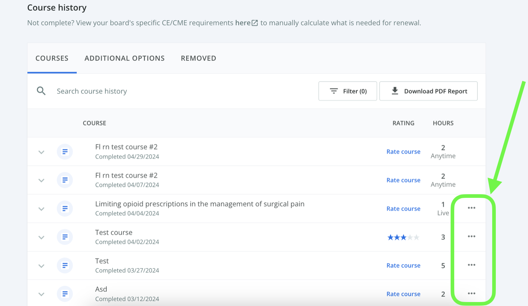The image size is (528, 306).
Task: Switch to the Additional Options tab
Action: 124,58
